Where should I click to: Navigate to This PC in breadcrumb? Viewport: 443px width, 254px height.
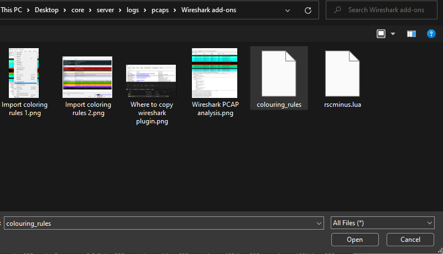(x=11, y=10)
